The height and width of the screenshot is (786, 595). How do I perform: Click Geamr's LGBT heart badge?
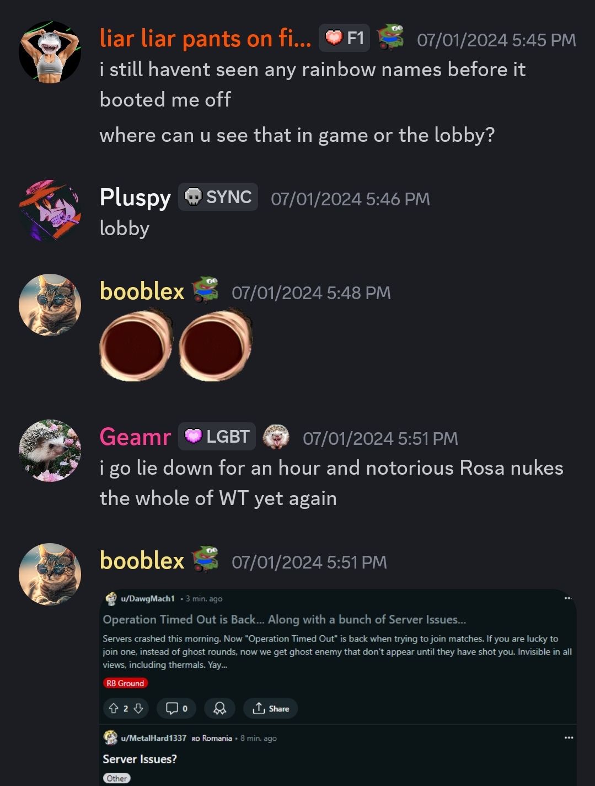pos(217,437)
